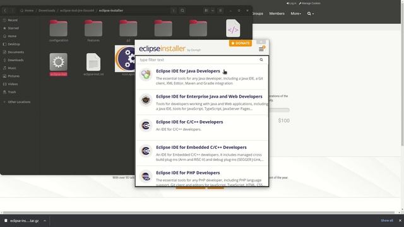Click the DONATE button in Eclipse Installer
404x227 pixels.
pos(241,43)
